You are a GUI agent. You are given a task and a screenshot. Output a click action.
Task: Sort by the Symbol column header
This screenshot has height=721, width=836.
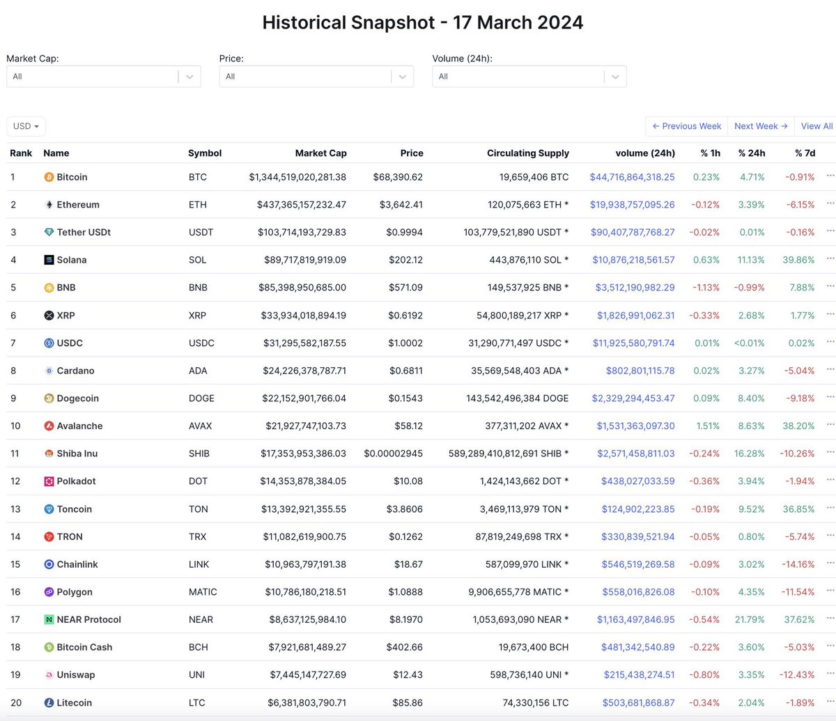tap(205, 153)
